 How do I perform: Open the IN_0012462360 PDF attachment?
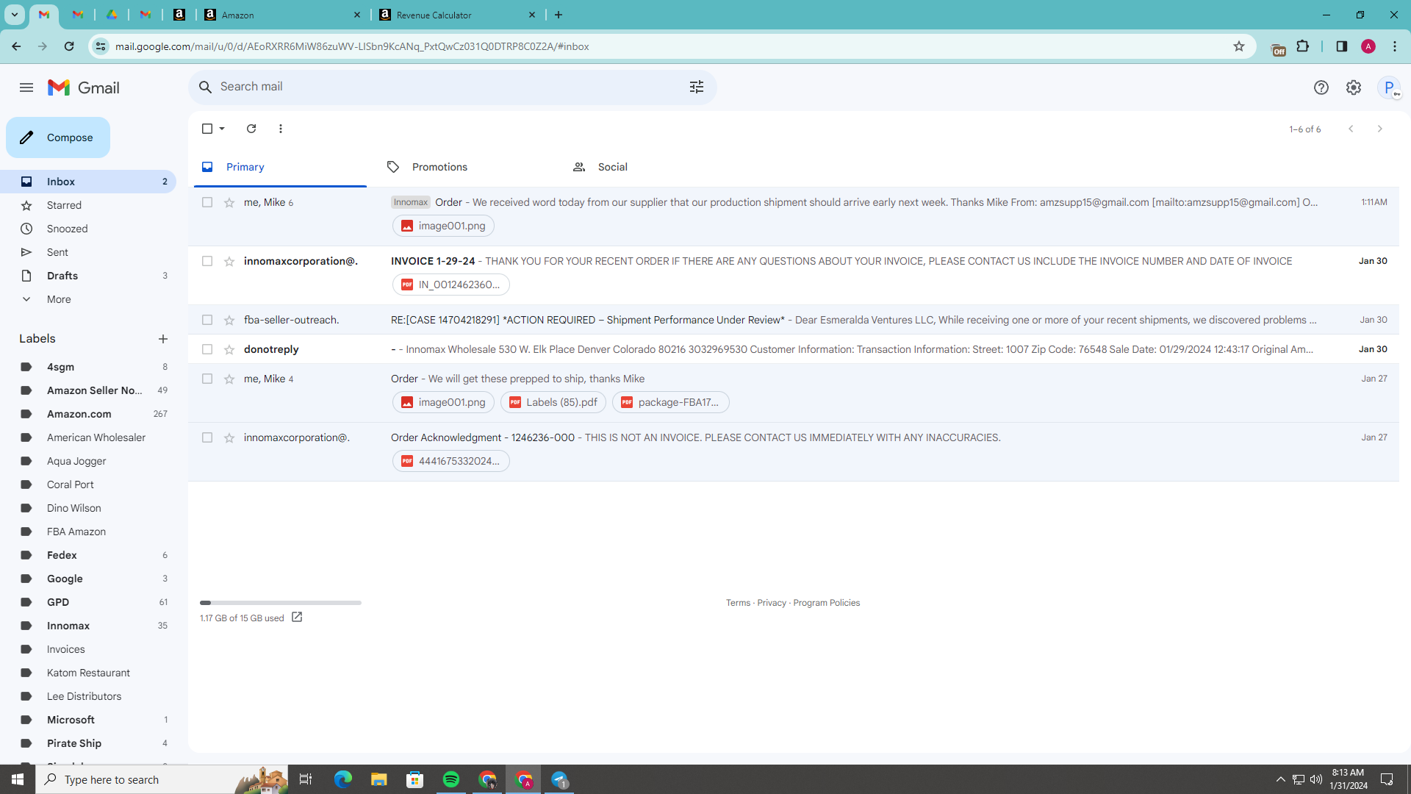click(451, 285)
